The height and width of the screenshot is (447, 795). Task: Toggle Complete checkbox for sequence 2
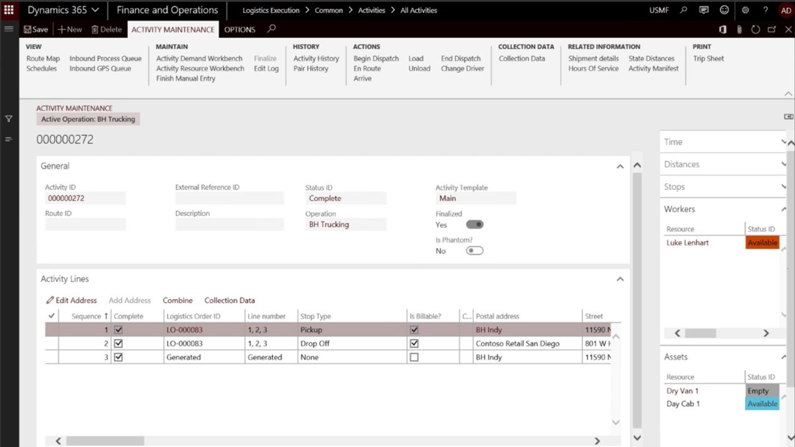click(x=118, y=343)
